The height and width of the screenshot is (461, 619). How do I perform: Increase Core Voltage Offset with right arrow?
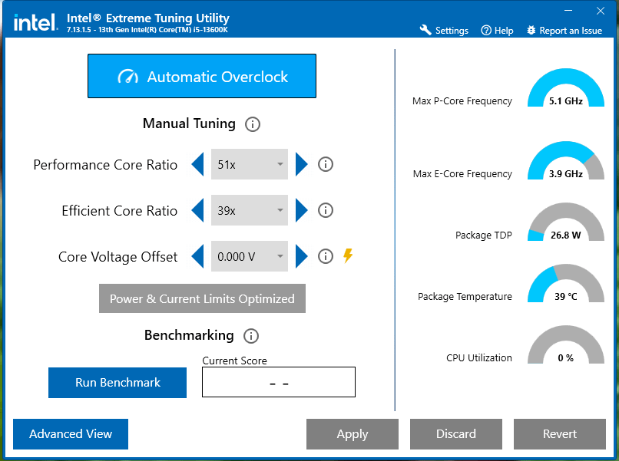pos(301,256)
